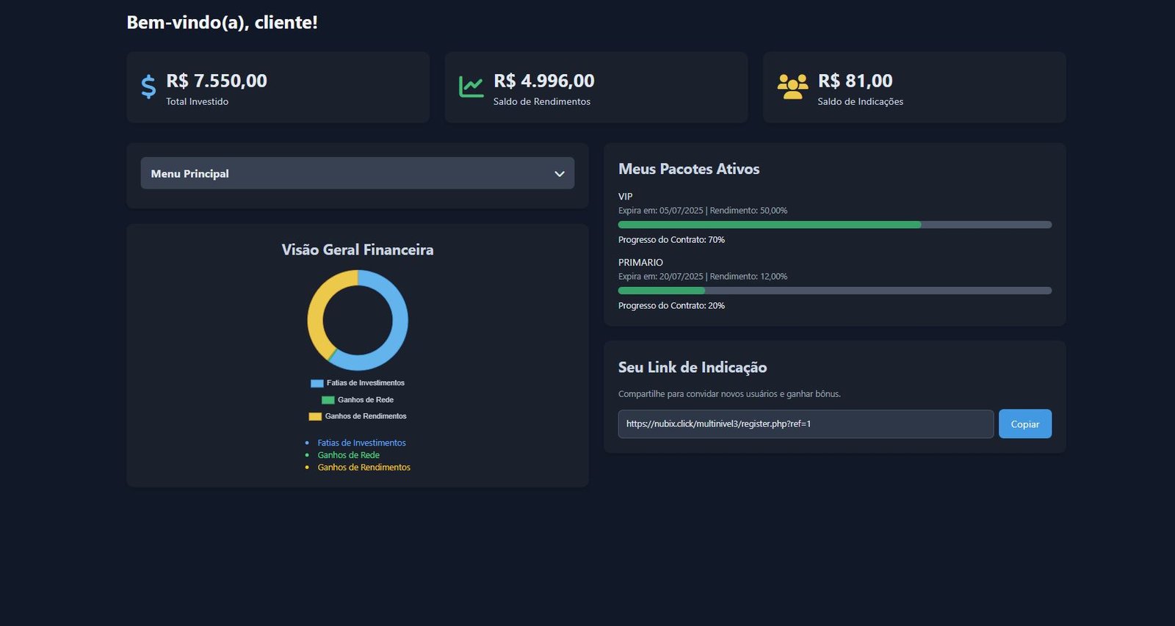Toggle the green Ganhos de Rede legend swatch

tap(328, 400)
